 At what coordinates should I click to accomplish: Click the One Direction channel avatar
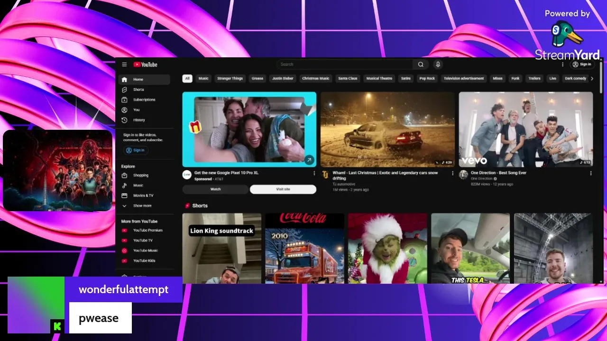pos(463,175)
